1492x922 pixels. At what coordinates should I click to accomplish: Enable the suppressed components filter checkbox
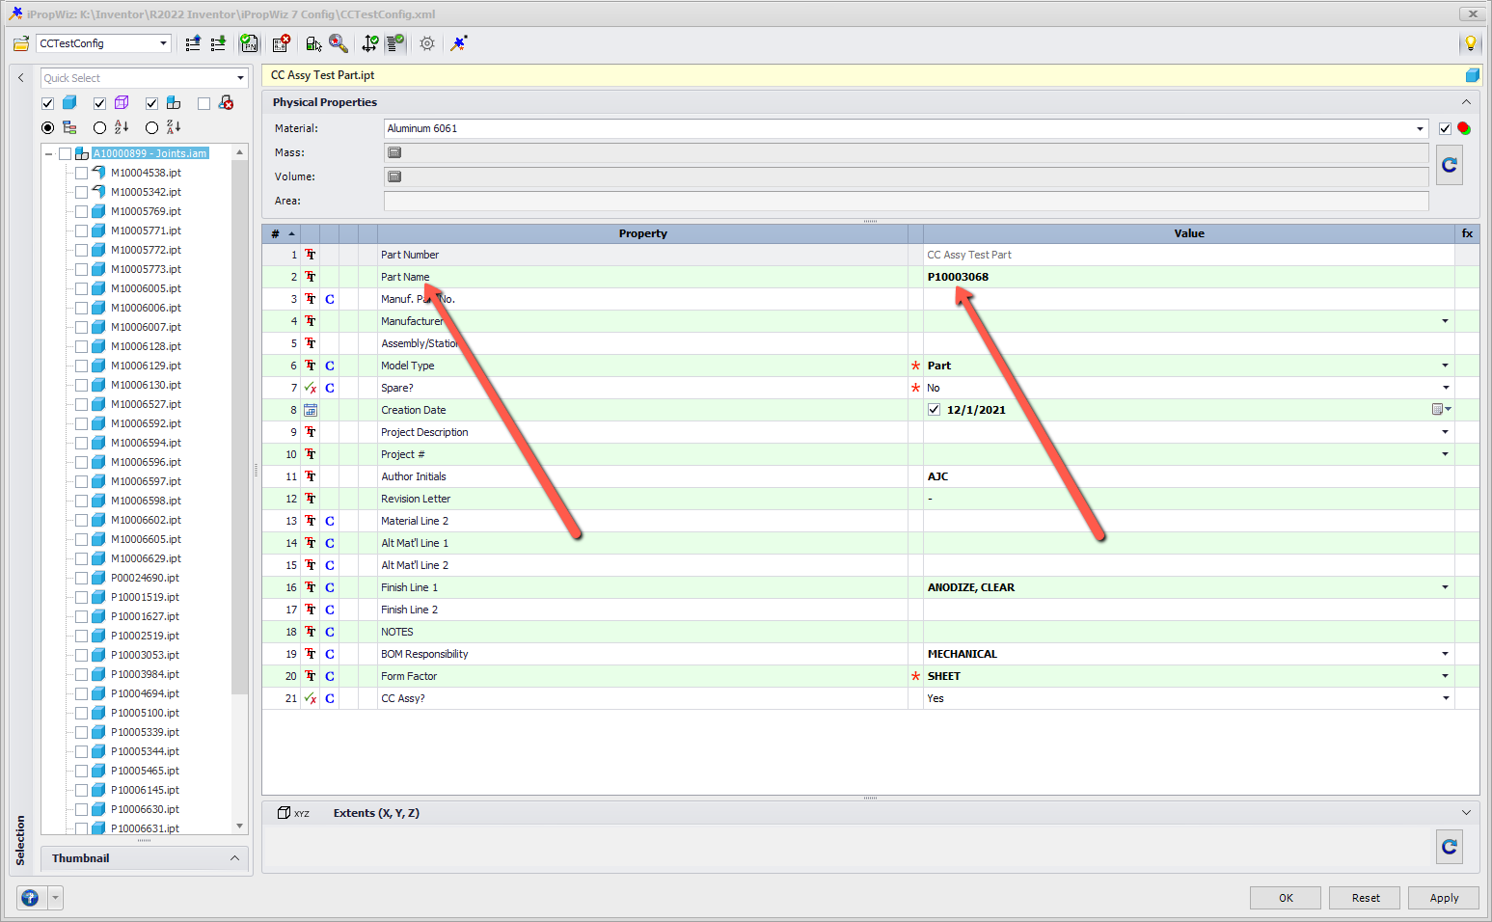coord(203,102)
